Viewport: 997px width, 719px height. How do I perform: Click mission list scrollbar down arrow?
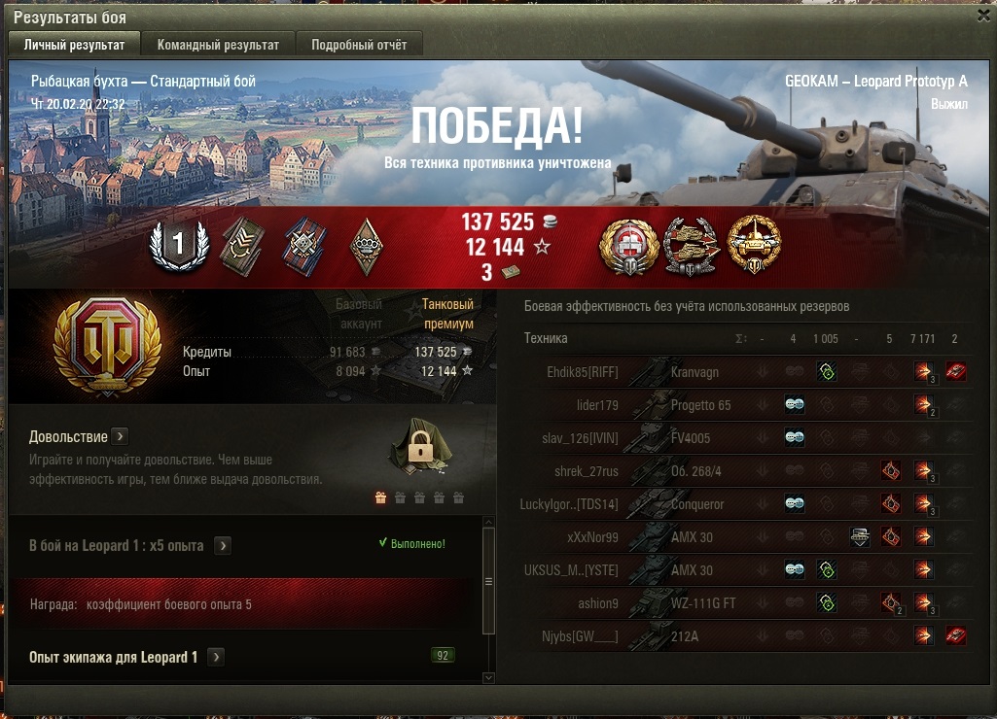tap(488, 678)
